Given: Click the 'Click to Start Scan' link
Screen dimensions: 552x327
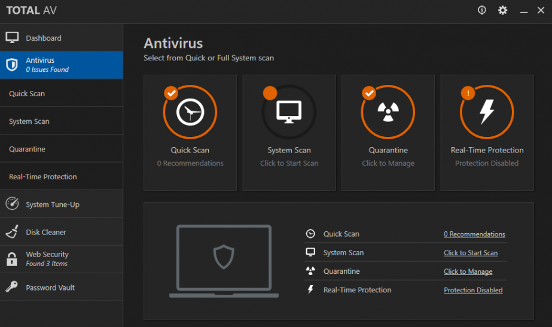Looking at the screenshot, I should click(x=471, y=253).
